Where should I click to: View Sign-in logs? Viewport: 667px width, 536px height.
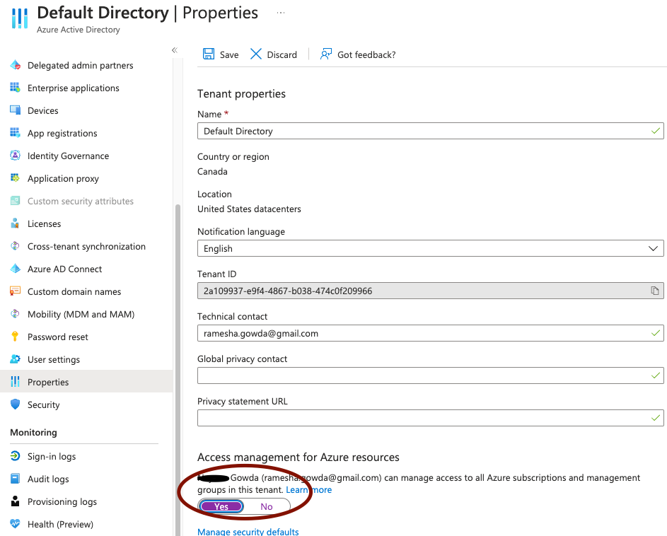point(52,456)
